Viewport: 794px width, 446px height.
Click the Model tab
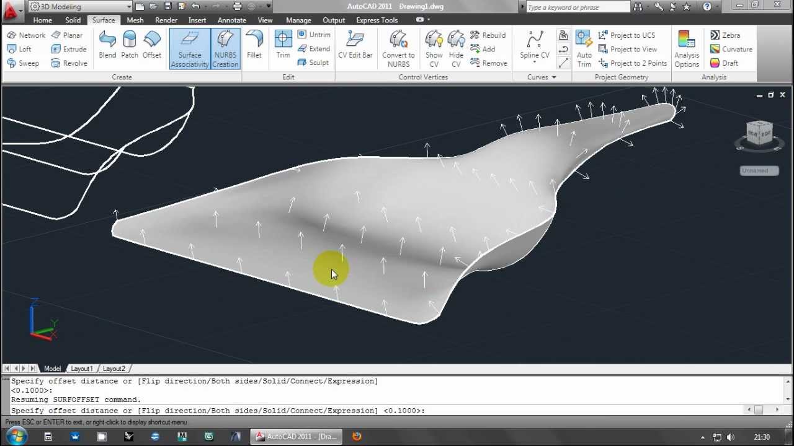tap(51, 369)
